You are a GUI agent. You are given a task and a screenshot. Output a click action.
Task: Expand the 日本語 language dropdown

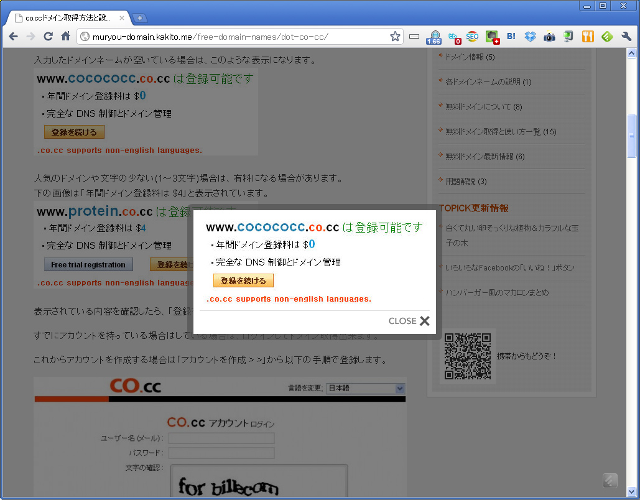coord(365,389)
